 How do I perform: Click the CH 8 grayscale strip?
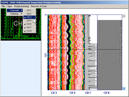tap(110, 52)
